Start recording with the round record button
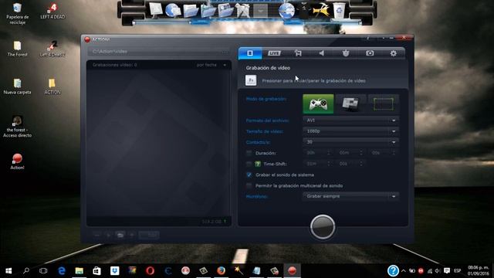 click(x=323, y=227)
